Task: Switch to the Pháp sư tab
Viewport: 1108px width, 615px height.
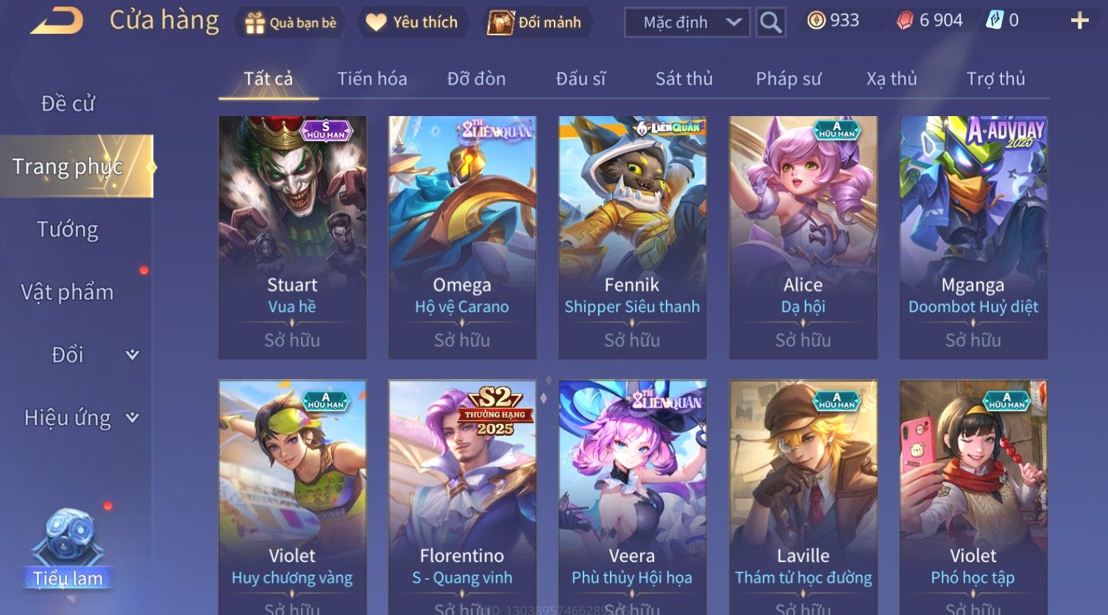Action: (x=788, y=79)
